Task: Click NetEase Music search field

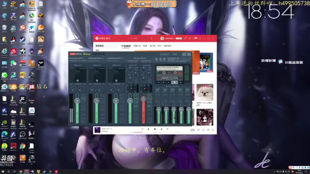Action: (x=139, y=38)
